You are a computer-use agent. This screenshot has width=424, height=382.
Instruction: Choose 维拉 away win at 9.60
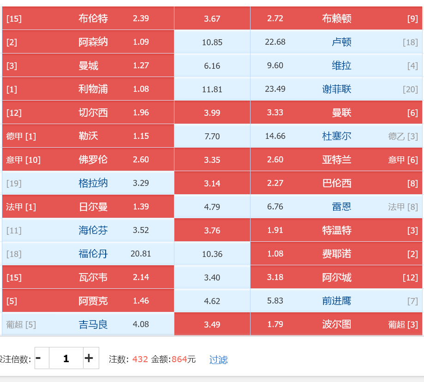[x=336, y=65]
